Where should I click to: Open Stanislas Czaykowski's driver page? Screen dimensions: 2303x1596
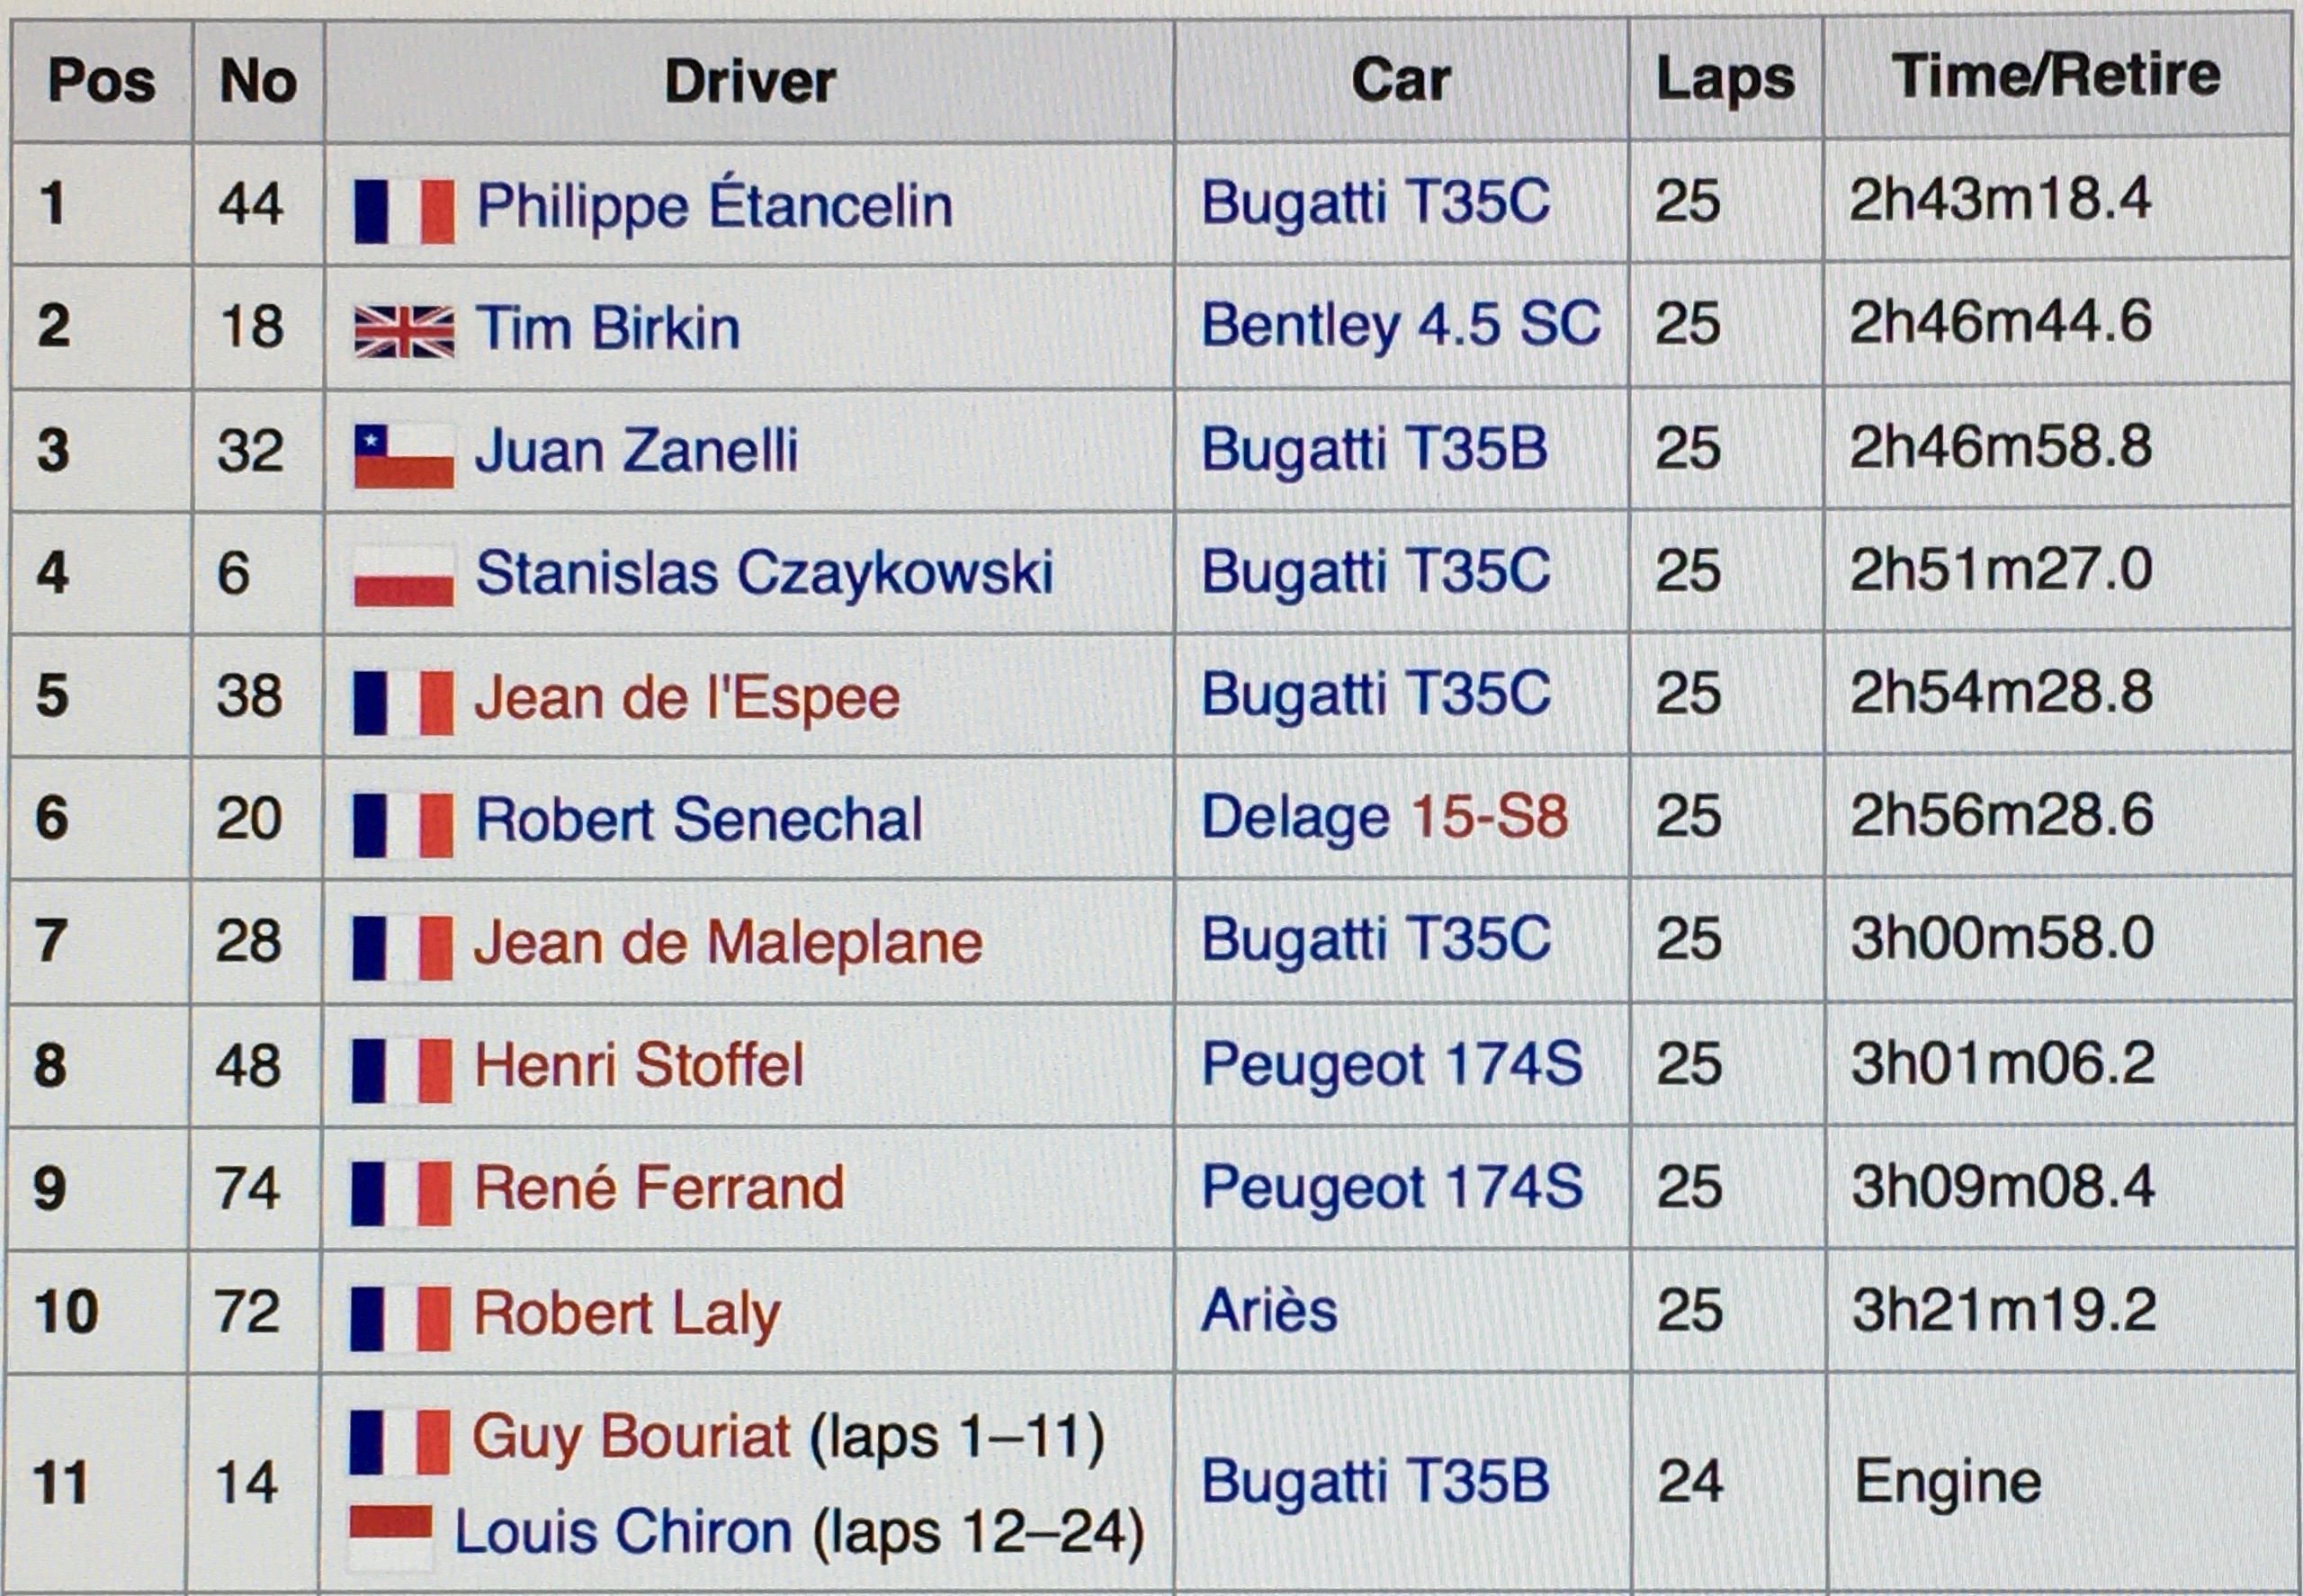(x=764, y=573)
